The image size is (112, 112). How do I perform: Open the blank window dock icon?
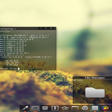(75, 108)
